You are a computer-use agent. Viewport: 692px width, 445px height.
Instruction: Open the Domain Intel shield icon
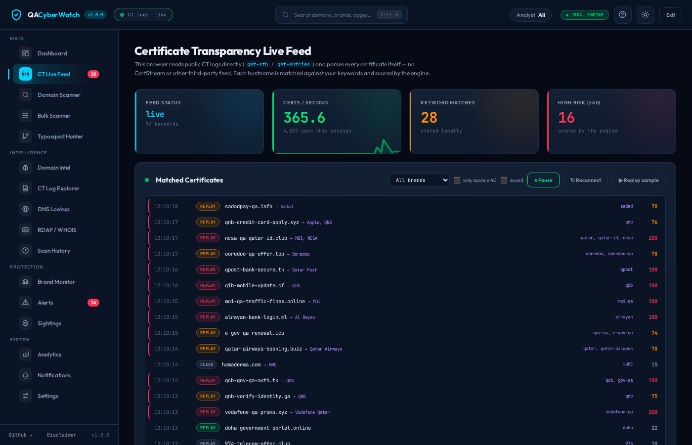(26, 168)
